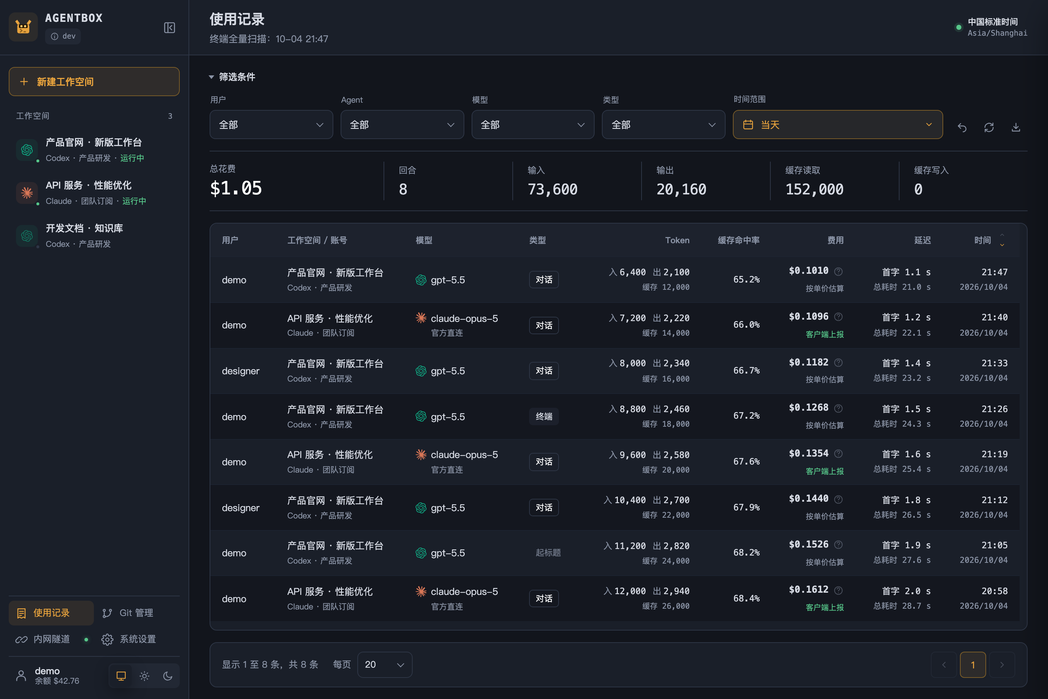Collapse the 筛选条件 section
Image resolution: width=1048 pixels, height=699 pixels.
(233, 77)
